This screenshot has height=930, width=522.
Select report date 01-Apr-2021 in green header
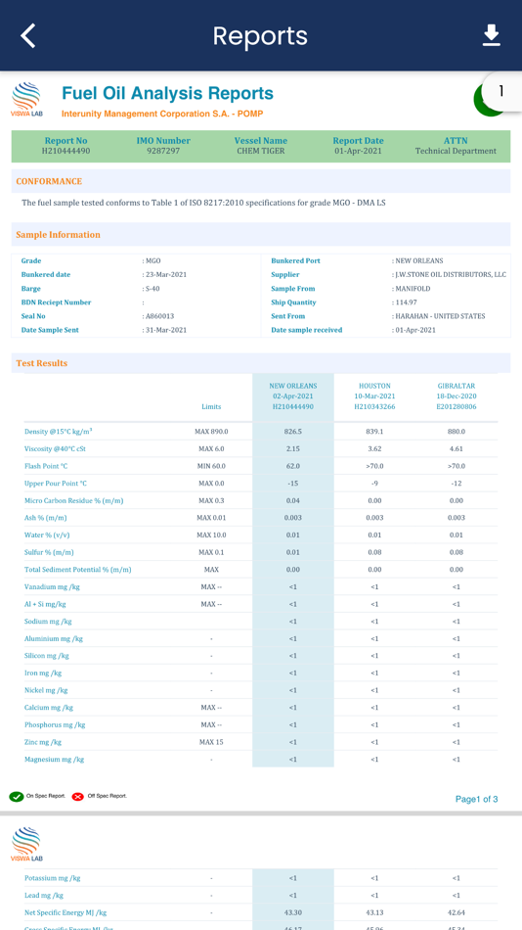(358, 151)
